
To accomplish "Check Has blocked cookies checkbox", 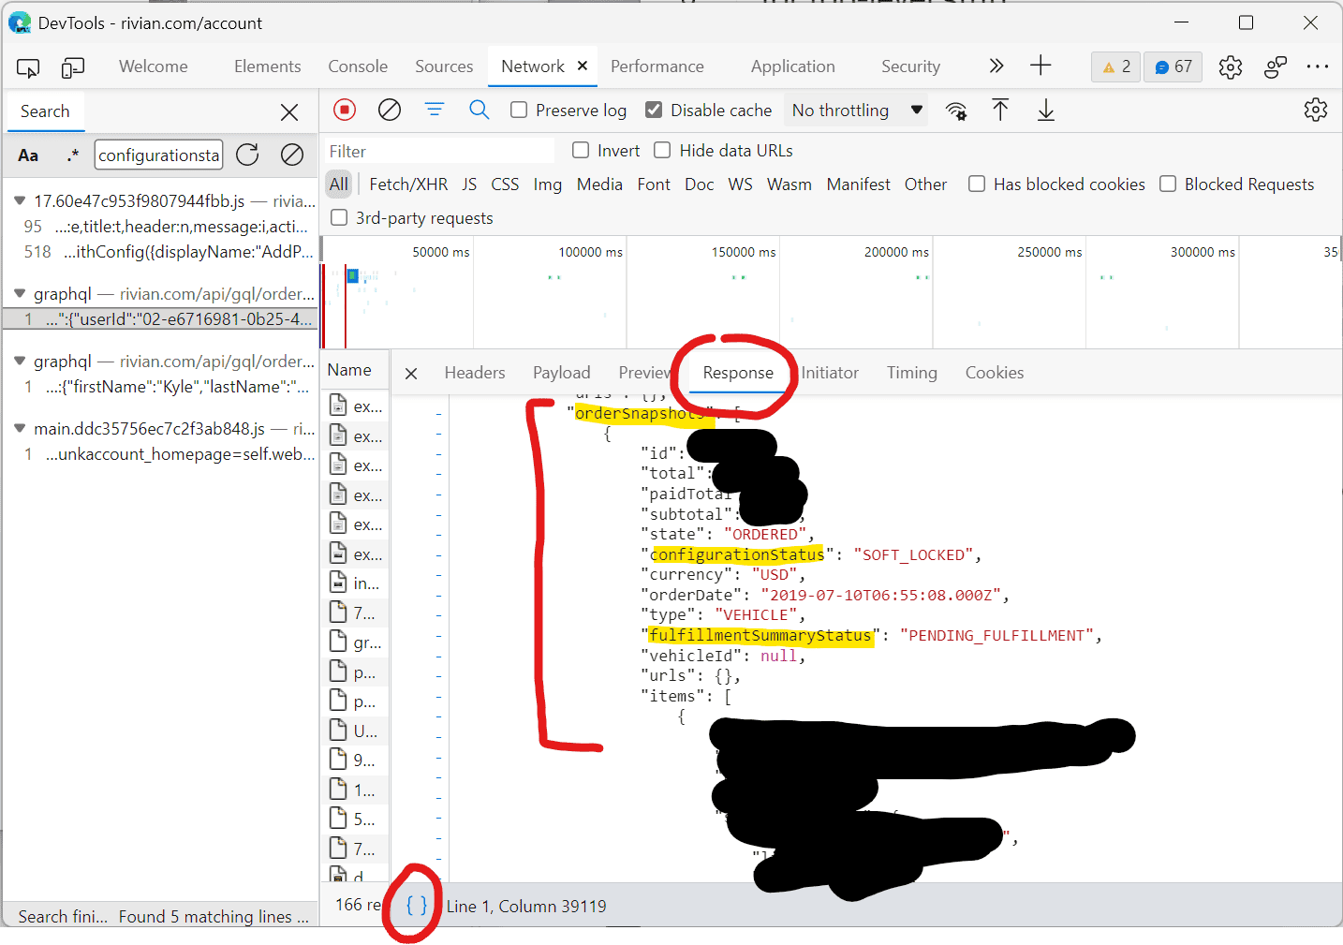I will (x=977, y=184).
